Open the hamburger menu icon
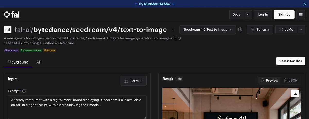 (x=301, y=14)
